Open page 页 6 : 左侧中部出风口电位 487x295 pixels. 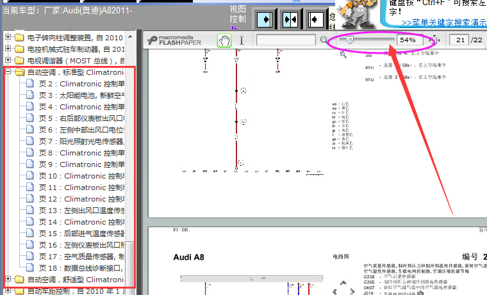click(81, 130)
